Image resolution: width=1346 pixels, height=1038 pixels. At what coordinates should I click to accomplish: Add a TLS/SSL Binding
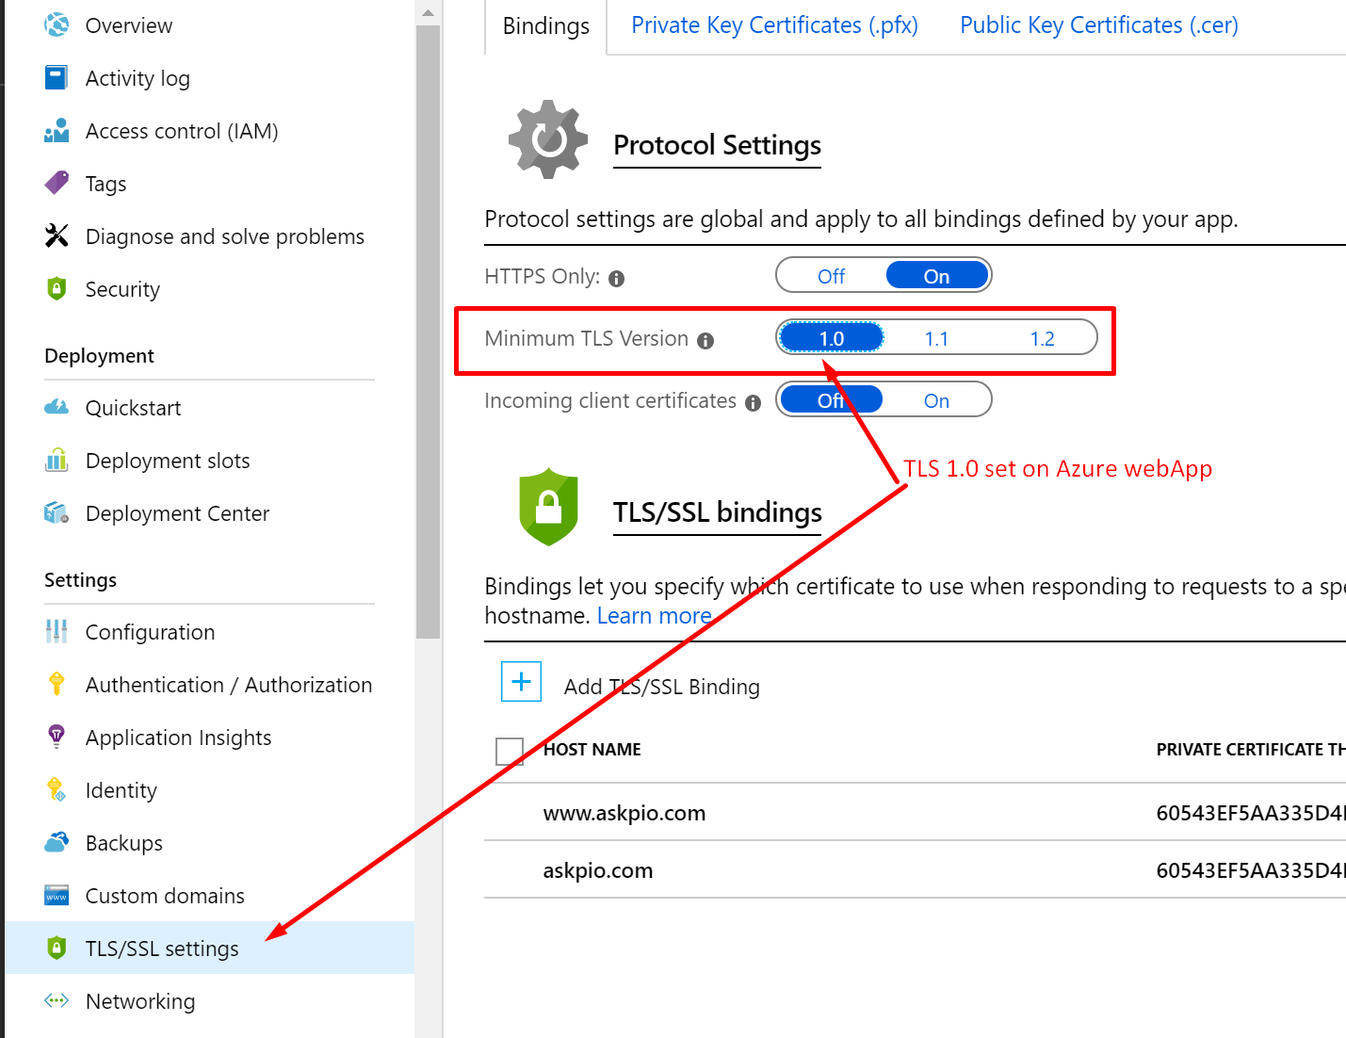(x=521, y=681)
